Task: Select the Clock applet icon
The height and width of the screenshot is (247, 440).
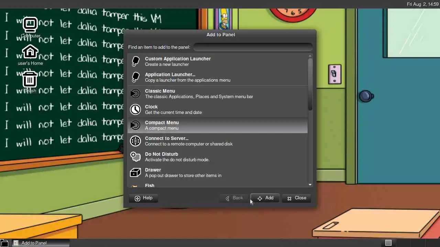Action: click(135, 109)
